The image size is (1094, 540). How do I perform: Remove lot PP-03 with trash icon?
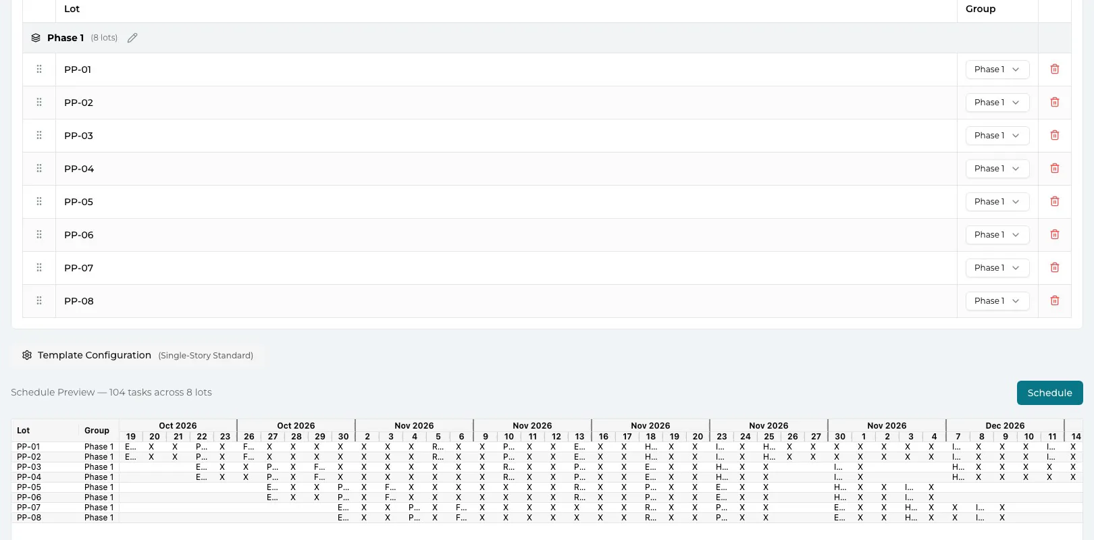(1054, 135)
